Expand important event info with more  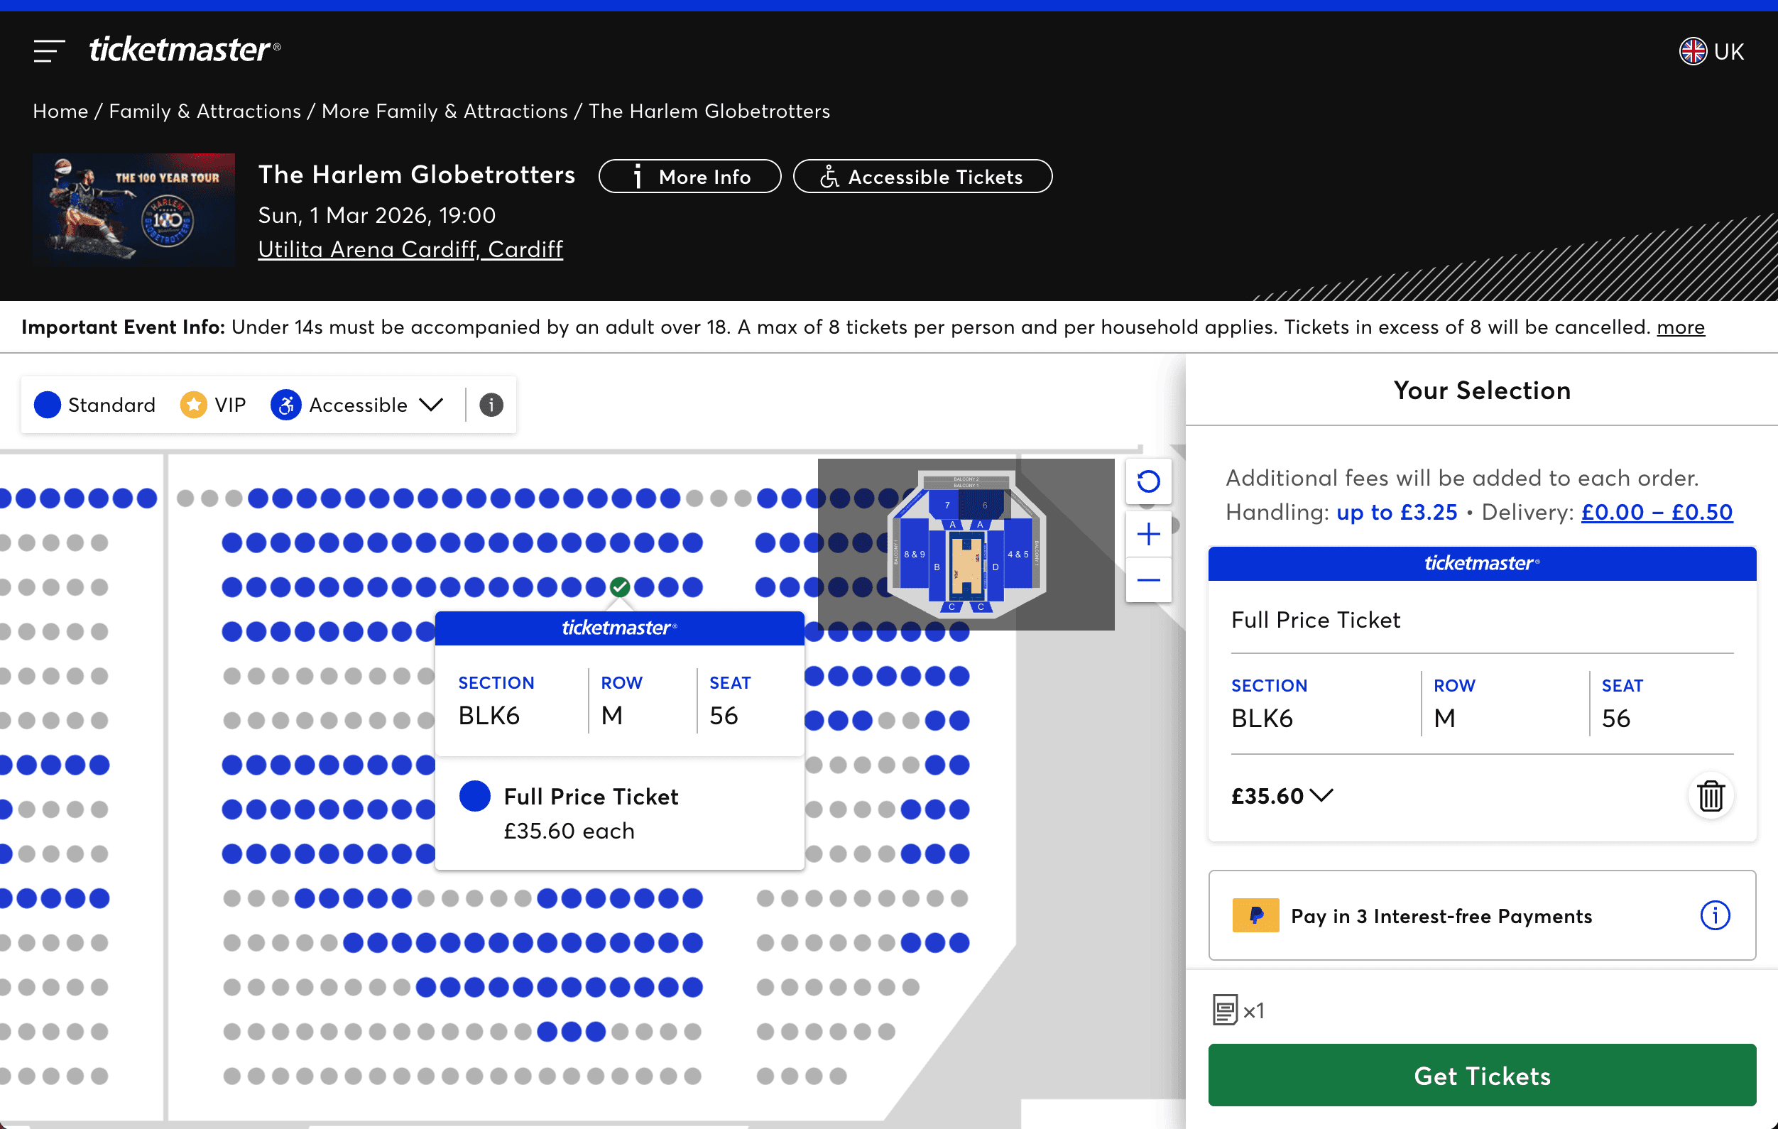[1680, 327]
